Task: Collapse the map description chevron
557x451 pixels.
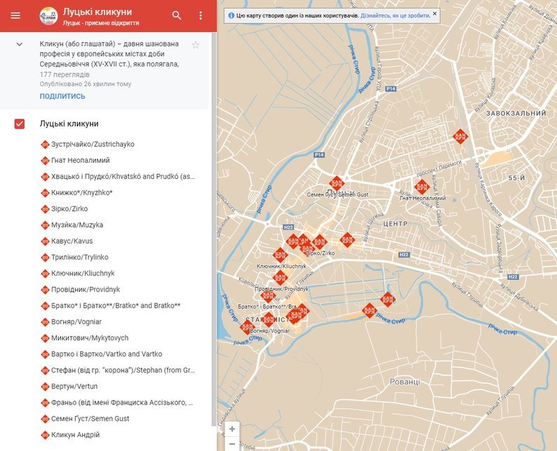Action: tap(20, 44)
